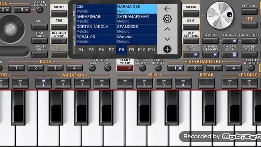This screenshot has width=261, height=147.
Task: Enable SYNCHRO STOP round button
Action: pos(108,68)
